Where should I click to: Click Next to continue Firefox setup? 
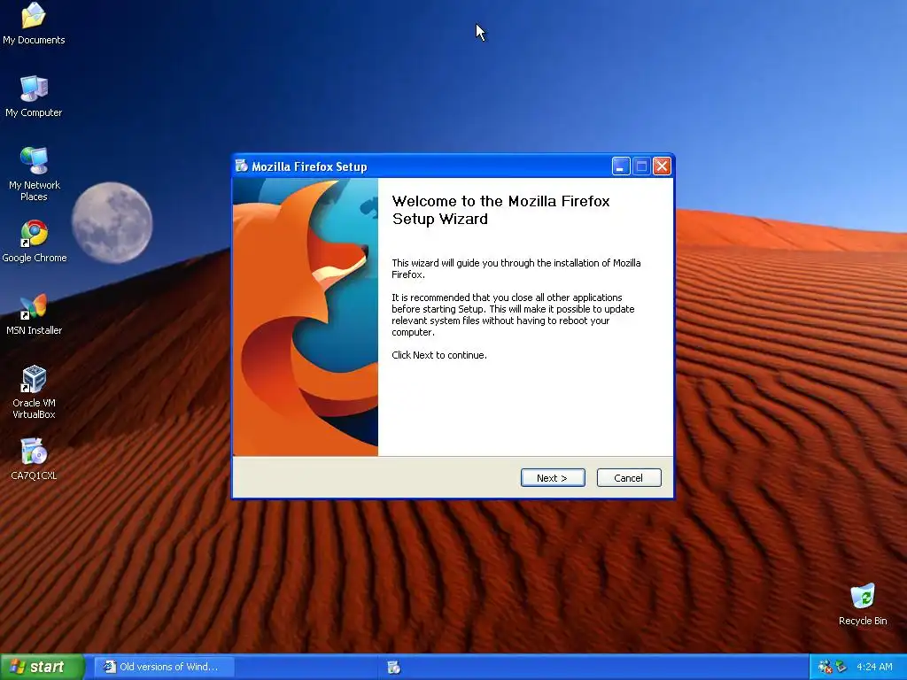pyautogui.click(x=553, y=477)
